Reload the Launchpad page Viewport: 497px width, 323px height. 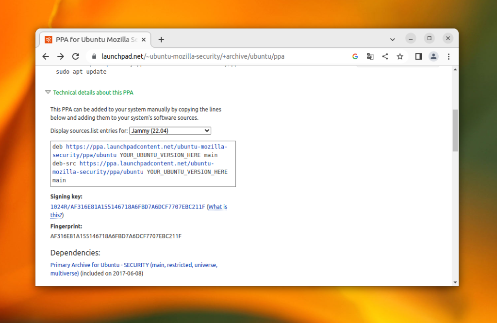coord(75,56)
